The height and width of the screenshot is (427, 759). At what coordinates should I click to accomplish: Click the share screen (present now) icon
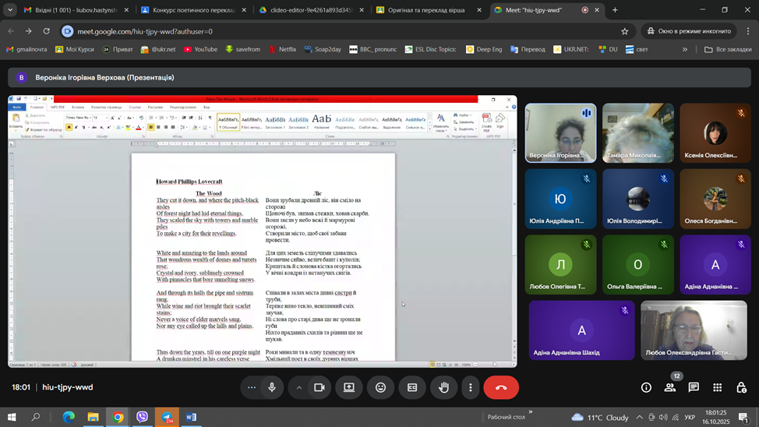point(349,387)
